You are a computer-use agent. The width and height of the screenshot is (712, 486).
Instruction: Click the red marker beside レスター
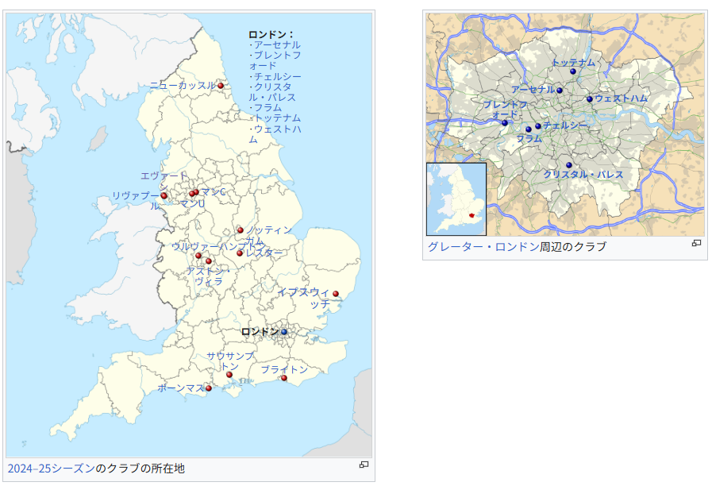tap(240, 253)
